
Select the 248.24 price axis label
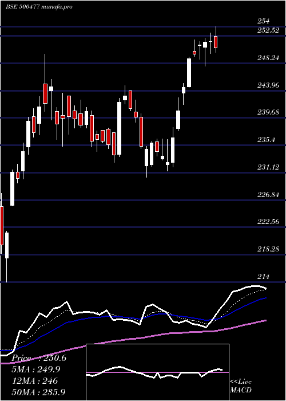click(x=268, y=58)
